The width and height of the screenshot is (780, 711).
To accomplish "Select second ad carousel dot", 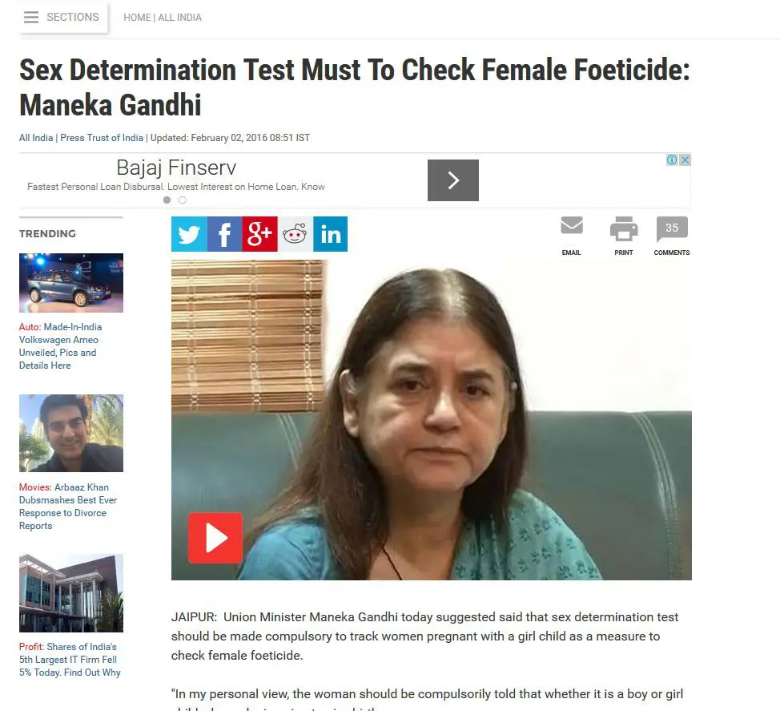I will 183,200.
